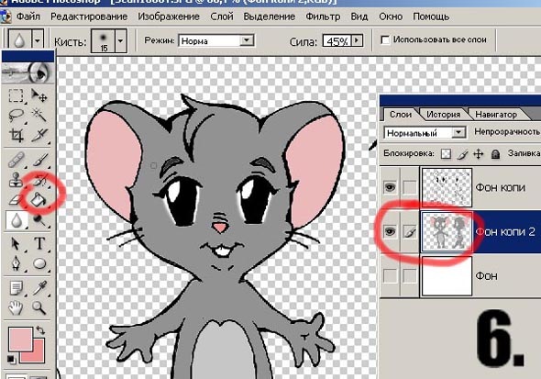Select the Crop tool
The height and width of the screenshot is (379, 541).
pyautogui.click(x=16, y=135)
